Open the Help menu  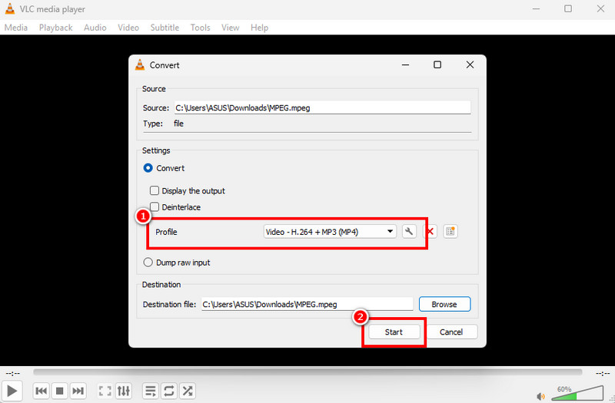pos(259,28)
